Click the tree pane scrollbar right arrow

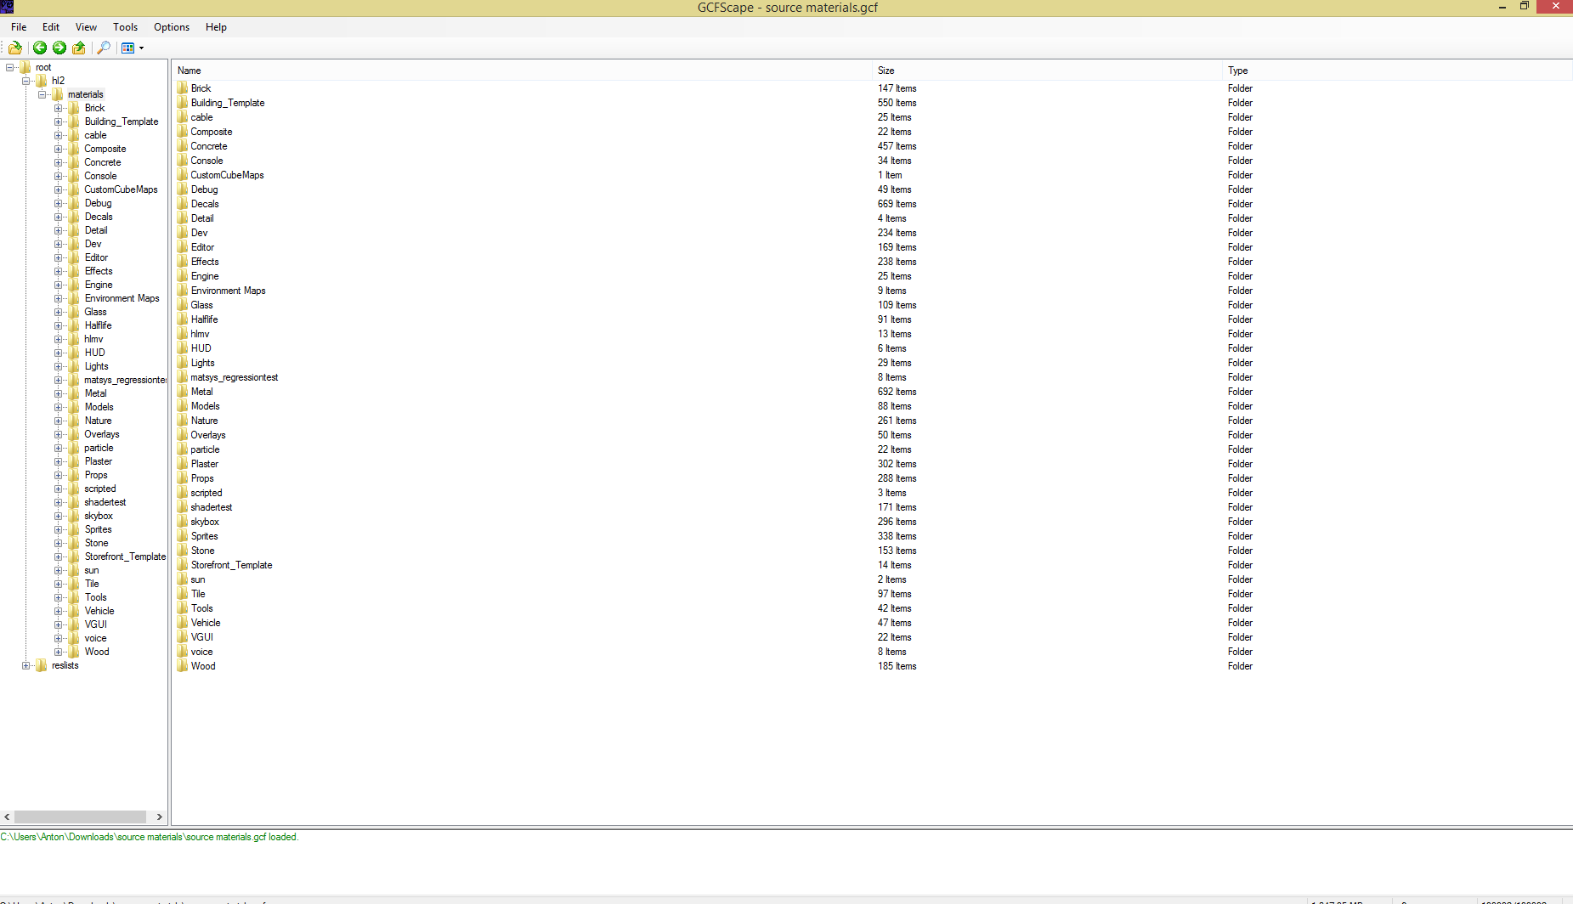159,816
